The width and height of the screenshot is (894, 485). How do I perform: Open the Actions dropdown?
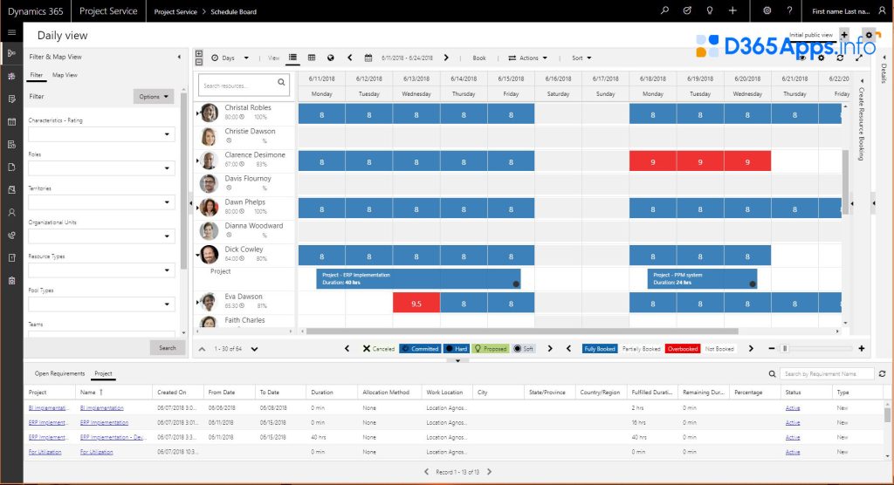(528, 58)
